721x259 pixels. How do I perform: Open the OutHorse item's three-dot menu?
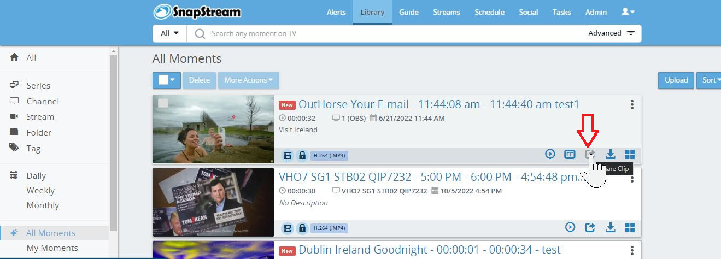(632, 104)
